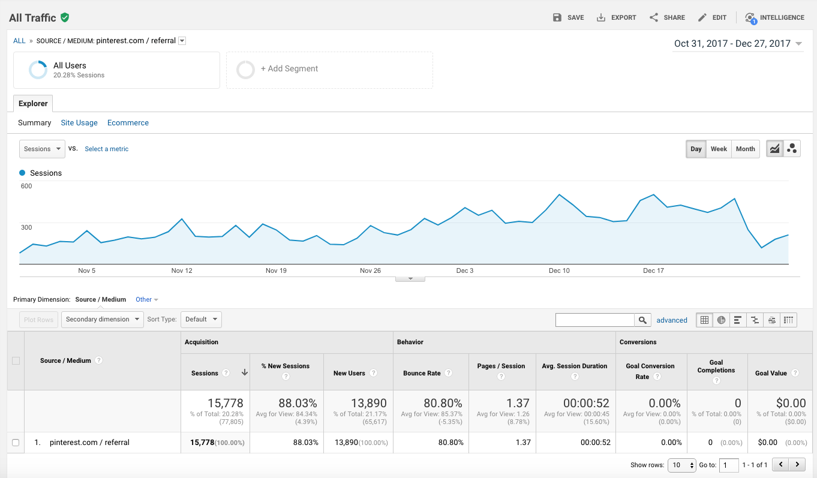Viewport: 817px width, 478px height.
Task: Click the advanced filter link
Action: click(672, 320)
